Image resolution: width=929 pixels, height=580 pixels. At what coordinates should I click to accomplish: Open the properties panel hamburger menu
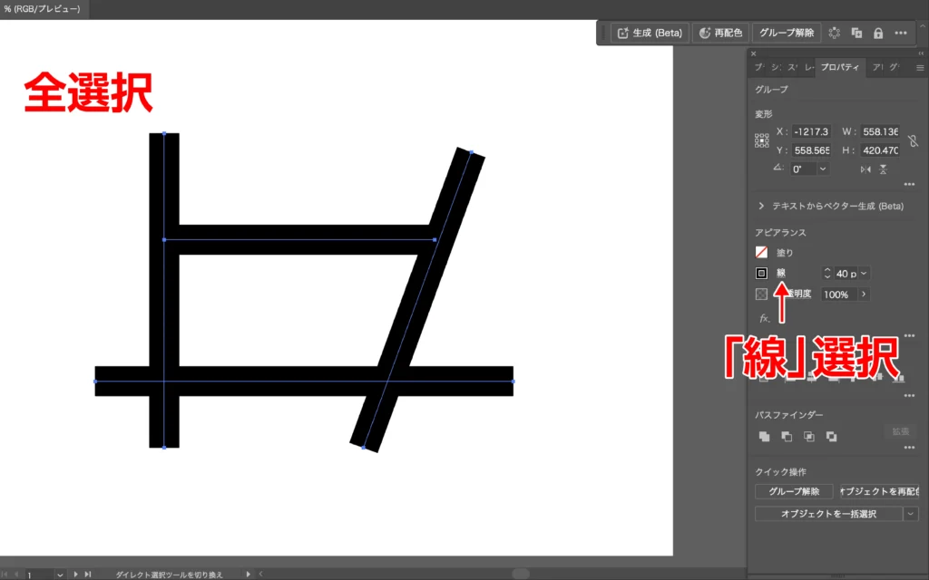click(920, 67)
